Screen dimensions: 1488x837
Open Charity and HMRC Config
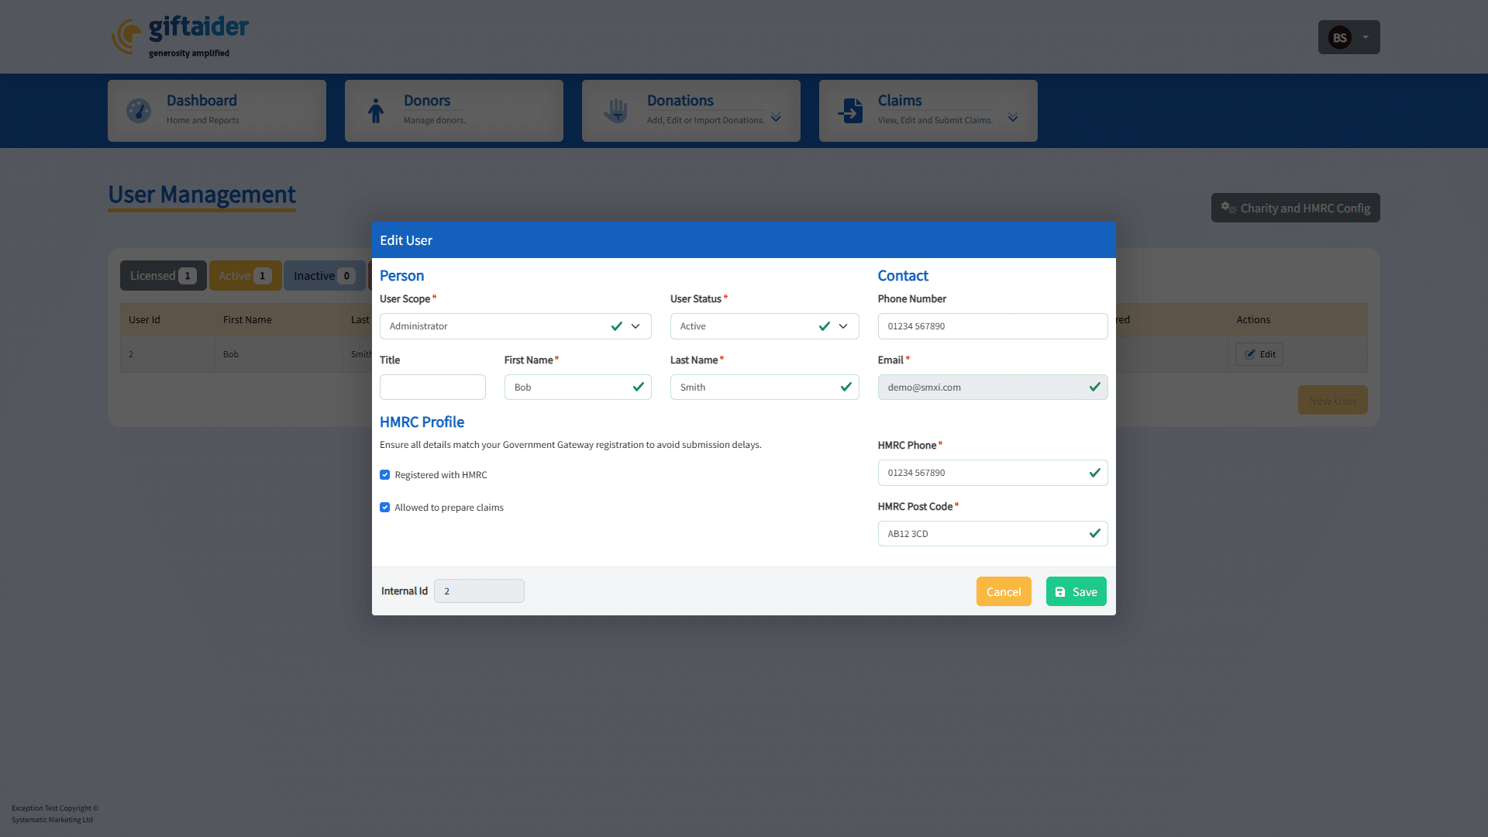pyautogui.click(x=1296, y=208)
